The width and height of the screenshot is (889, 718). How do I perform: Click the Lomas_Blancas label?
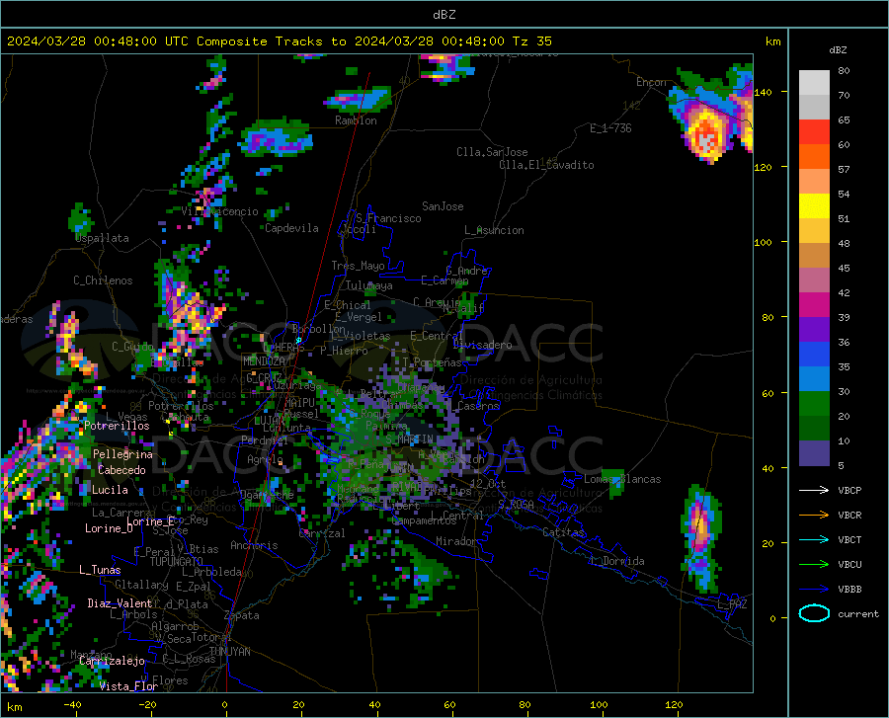pos(622,479)
